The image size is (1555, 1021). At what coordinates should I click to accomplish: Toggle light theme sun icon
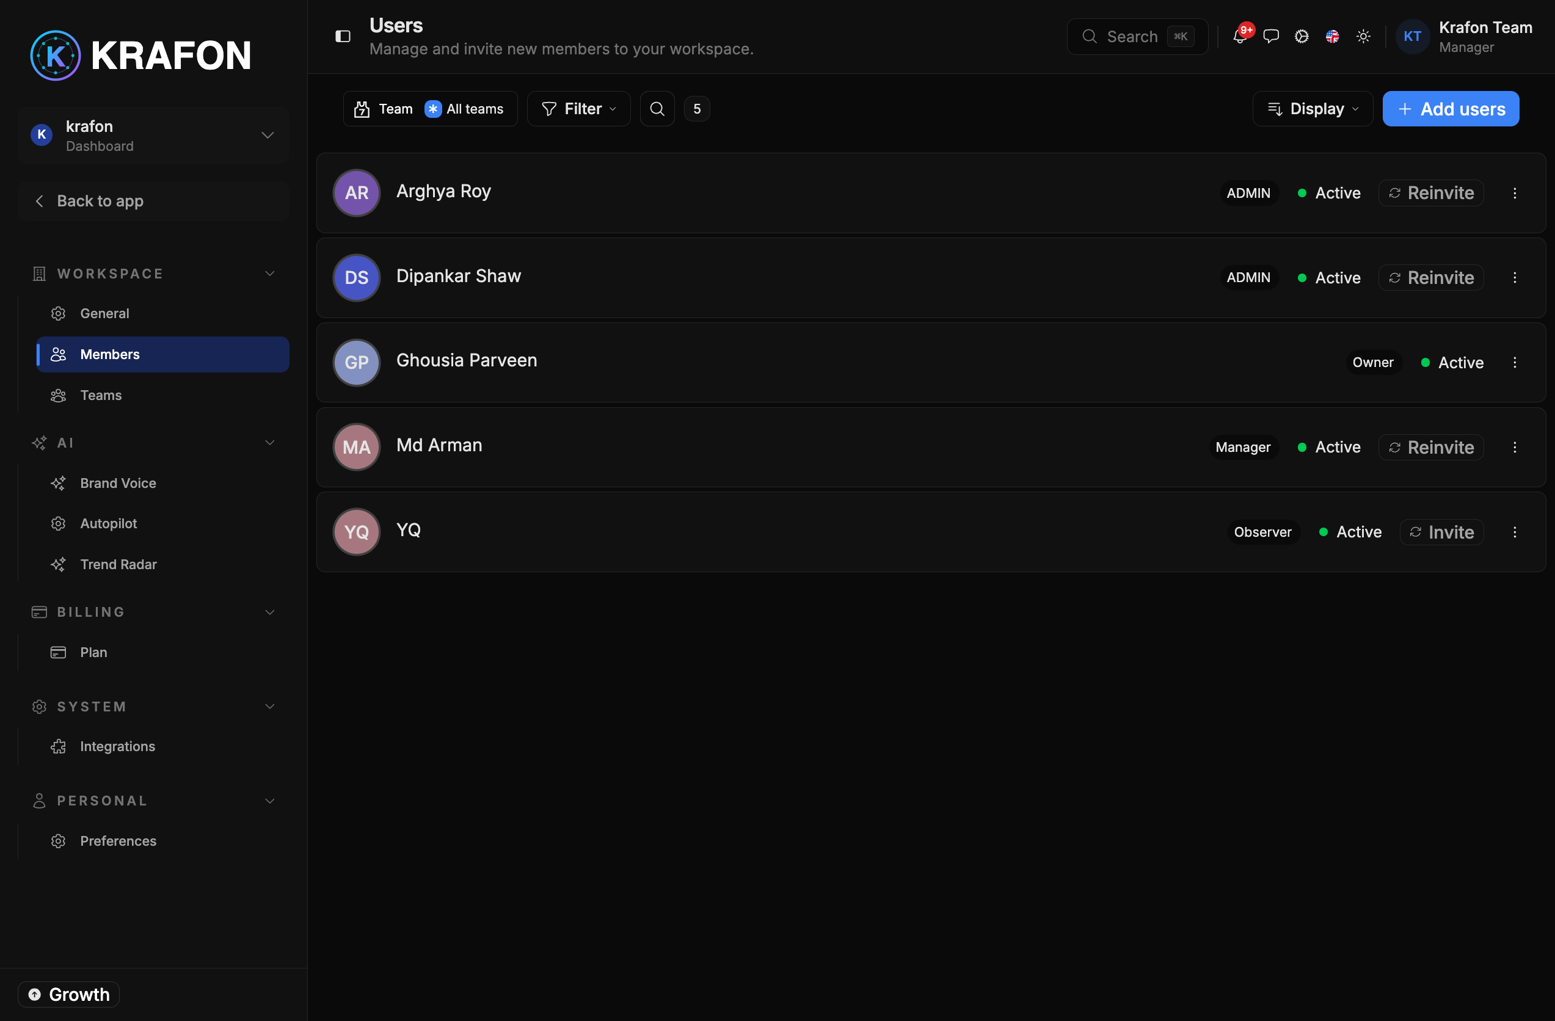click(x=1364, y=37)
